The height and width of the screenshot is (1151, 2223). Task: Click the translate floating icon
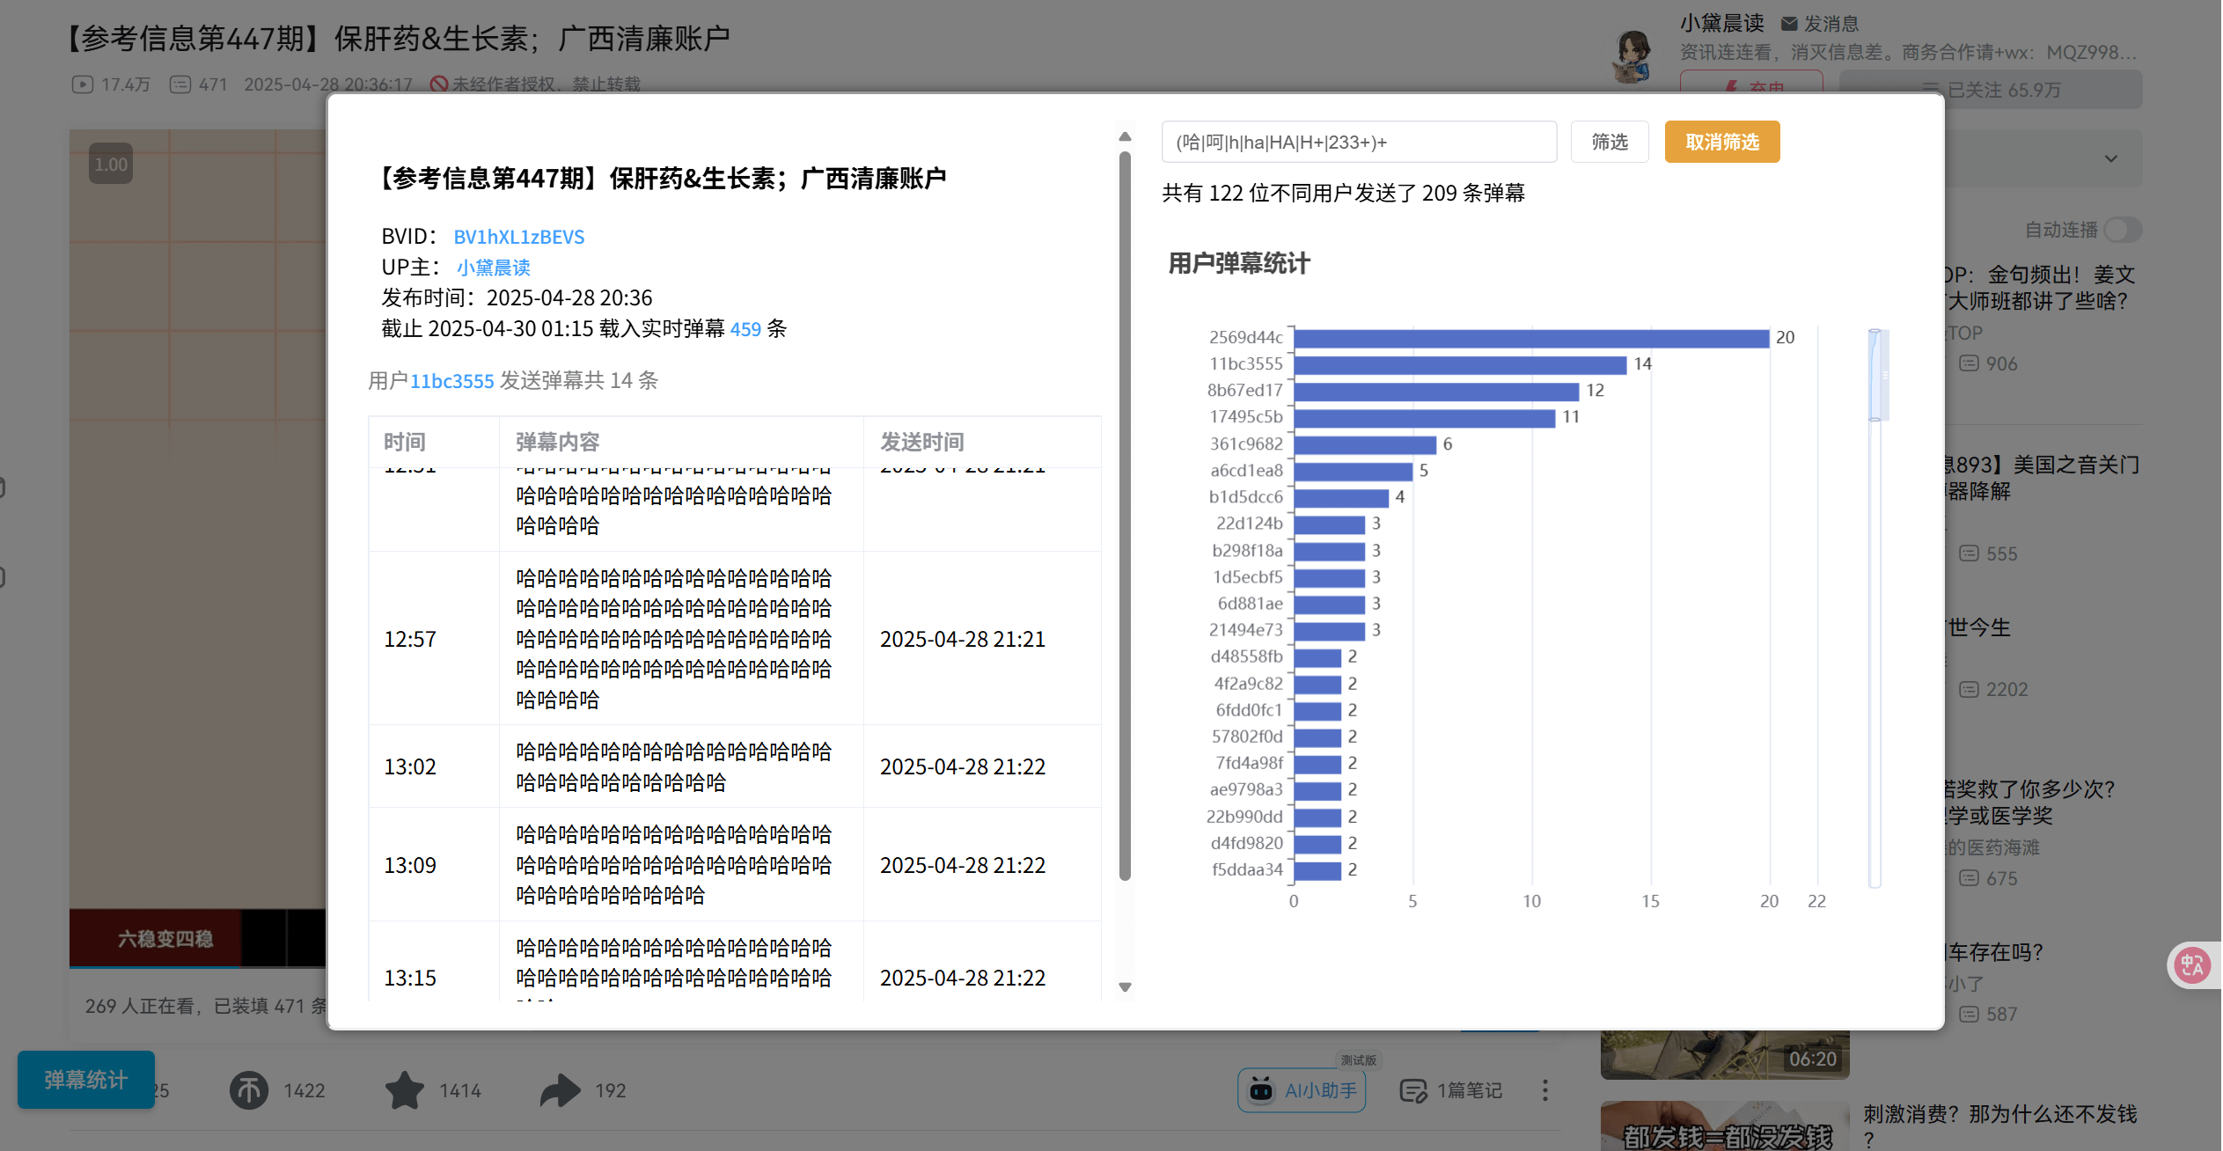(2192, 965)
